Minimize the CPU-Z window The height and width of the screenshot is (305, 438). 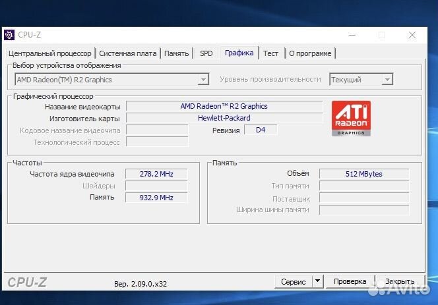point(350,35)
